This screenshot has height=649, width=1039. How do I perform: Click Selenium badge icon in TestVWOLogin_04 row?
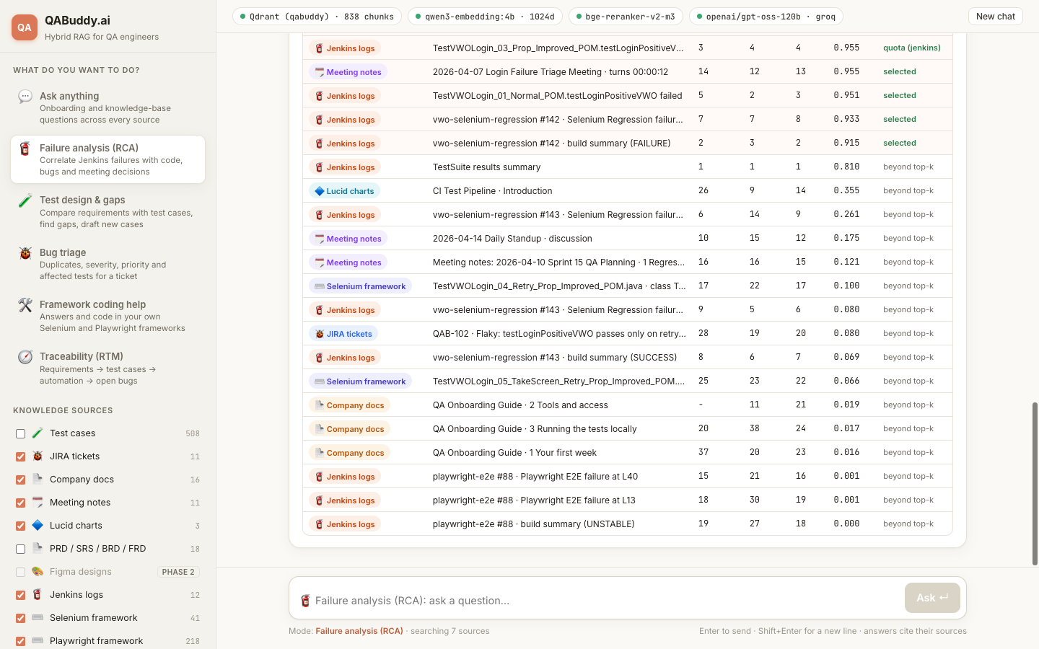click(x=320, y=286)
